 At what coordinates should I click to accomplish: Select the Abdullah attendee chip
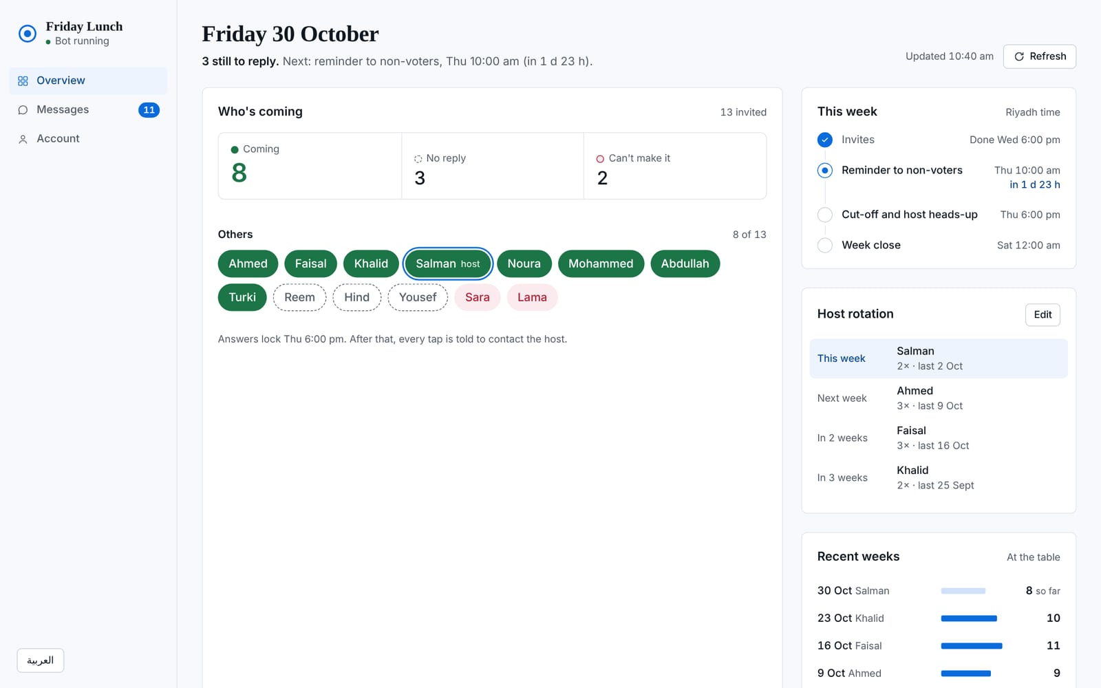pos(685,264)
